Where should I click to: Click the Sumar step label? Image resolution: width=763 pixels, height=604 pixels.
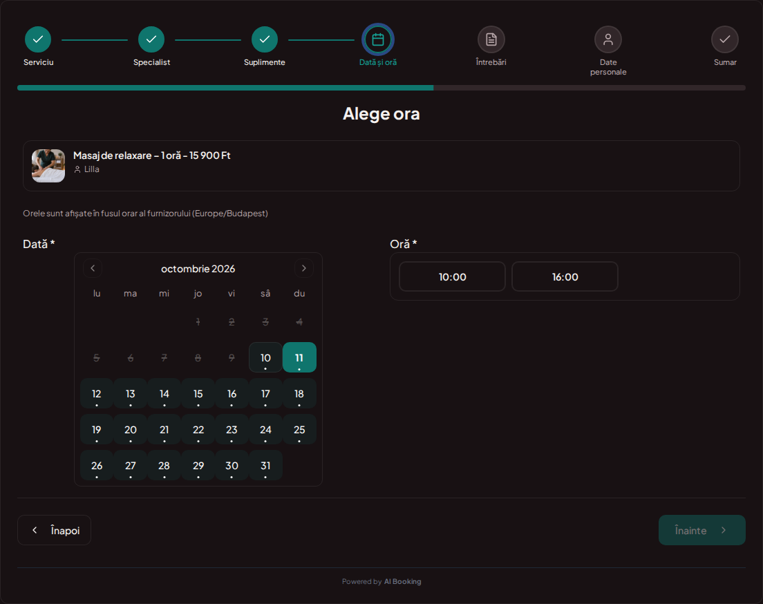click(x=725, y=62)
